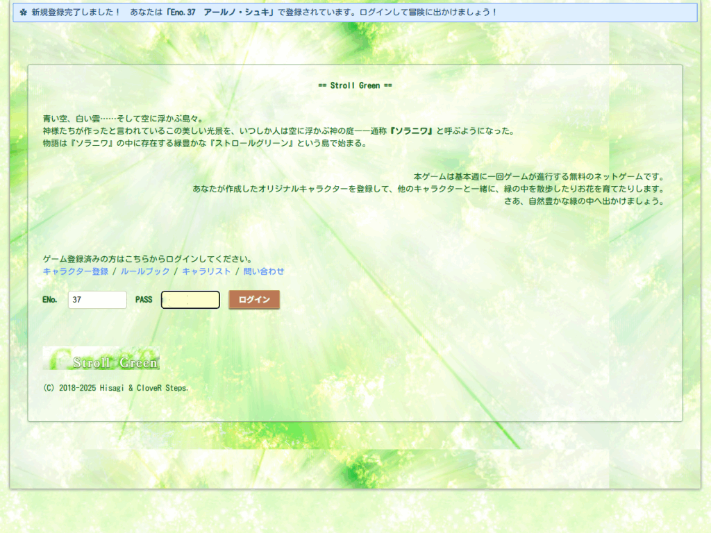Open the キャラクター登録 link
Screen dimensions: 711x533
click(76, 271)
